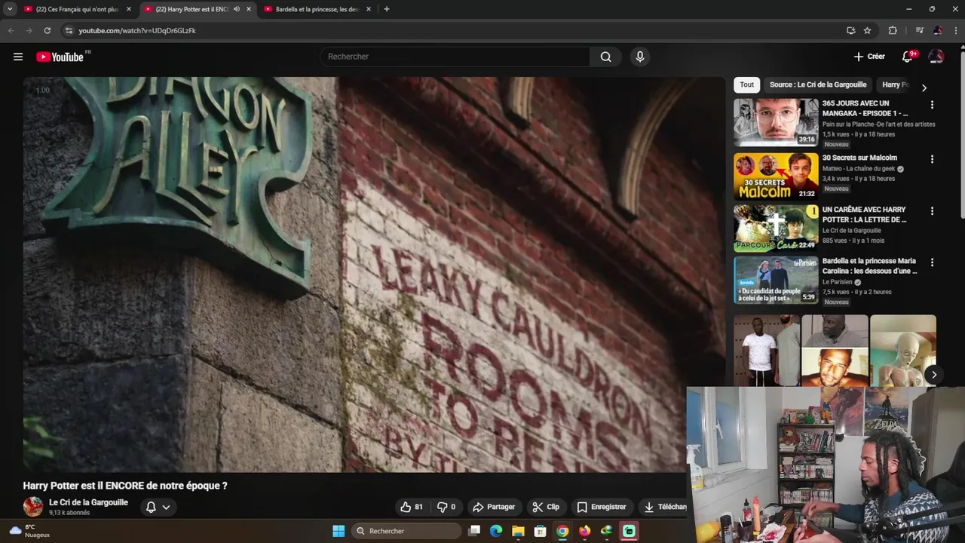Open a new browser tab

tap(387, 9)
